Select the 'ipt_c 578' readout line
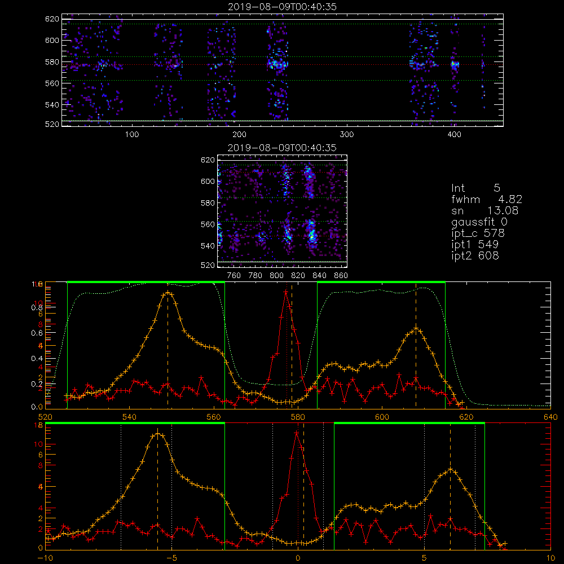564x564 pixels. click(478, 233)
